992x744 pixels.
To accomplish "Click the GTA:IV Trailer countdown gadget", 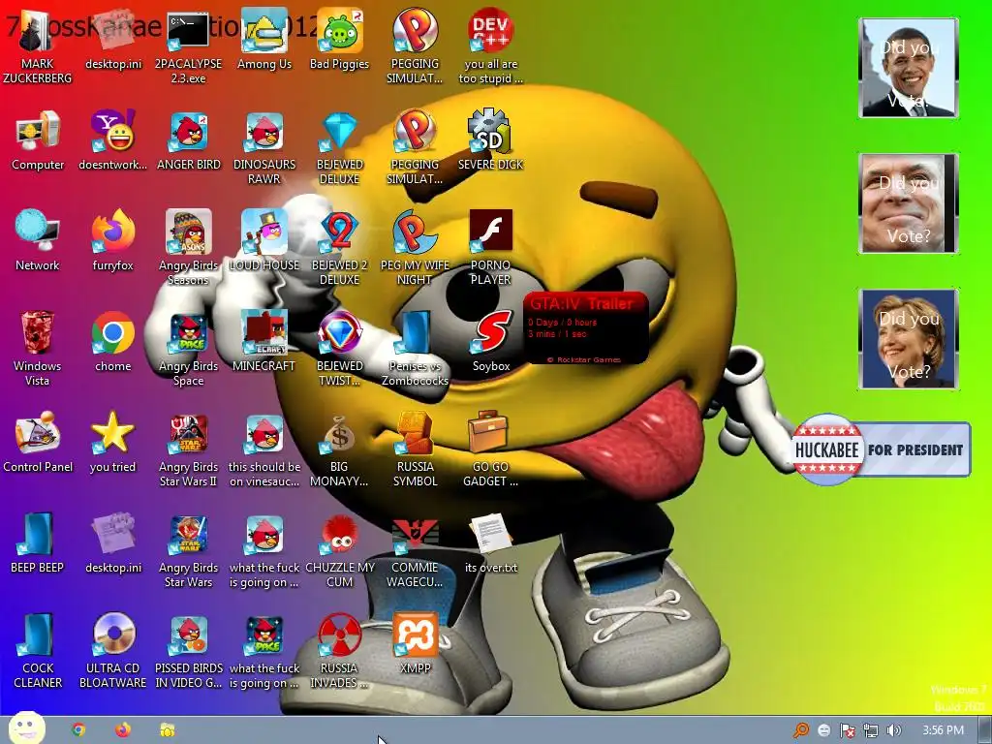I will pyautogui.click(x=586, y=327).
